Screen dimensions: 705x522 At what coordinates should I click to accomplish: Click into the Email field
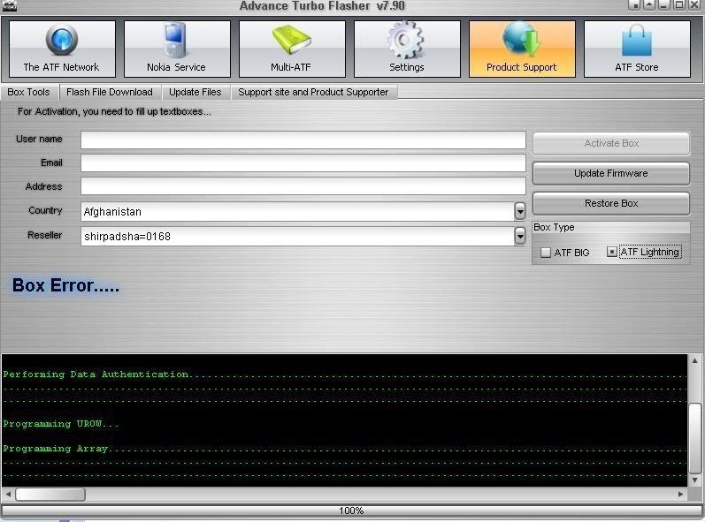point(303,163)
